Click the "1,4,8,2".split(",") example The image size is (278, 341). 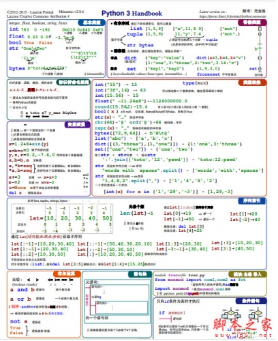(159, 181)
